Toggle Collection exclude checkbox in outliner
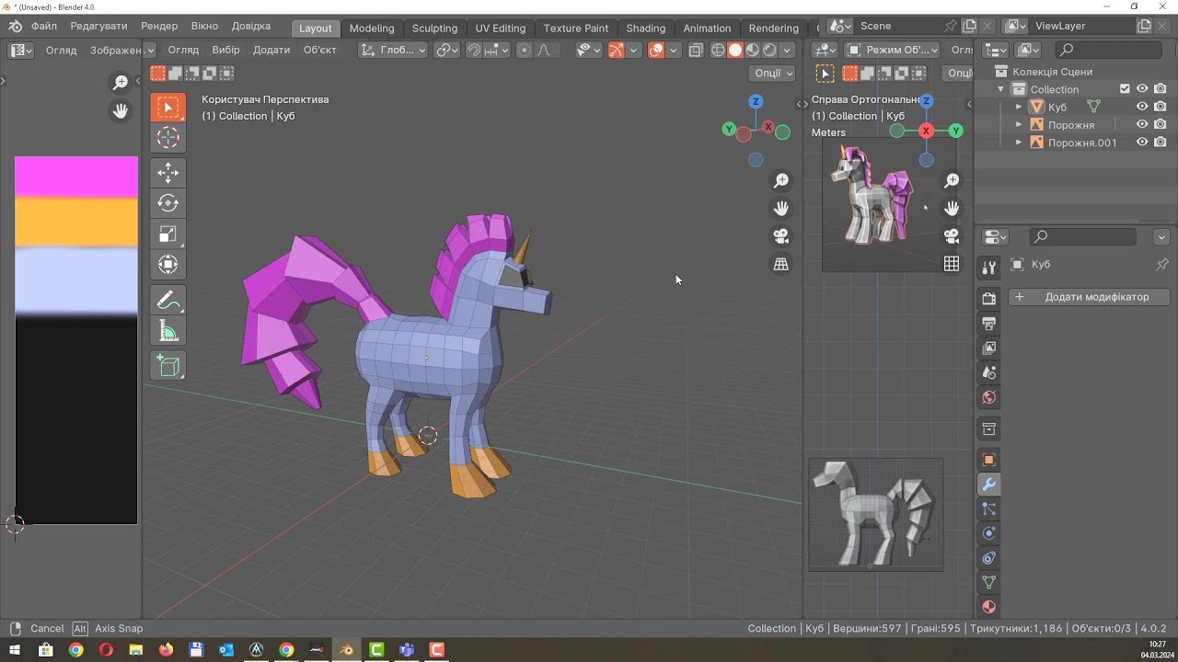Screen dimensions: 1178x662 coord(1125,89)
